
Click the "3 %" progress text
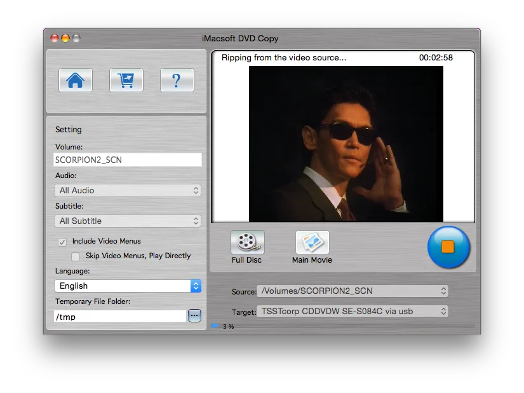229,326
